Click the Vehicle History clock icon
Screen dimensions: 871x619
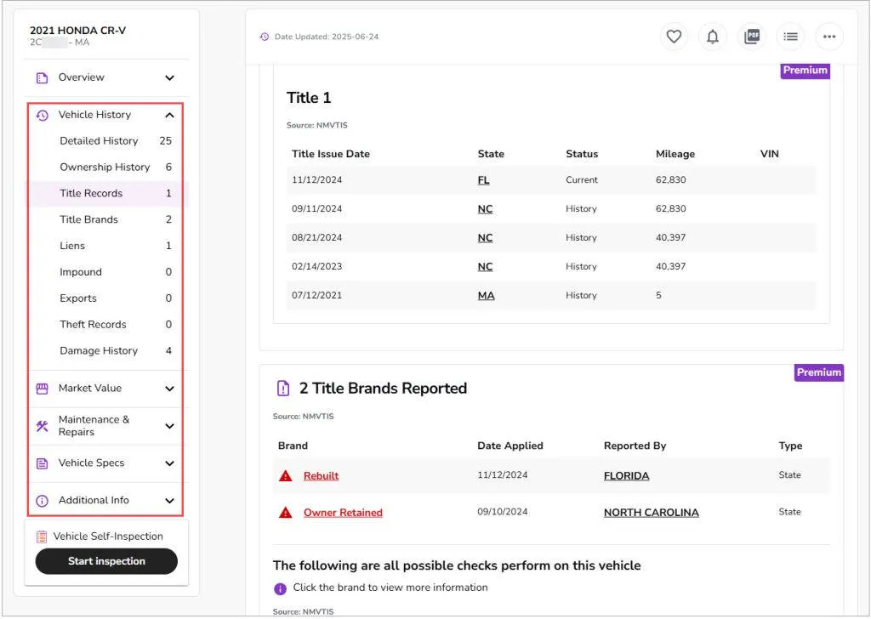pyautogui.click(x=43, y=115)
